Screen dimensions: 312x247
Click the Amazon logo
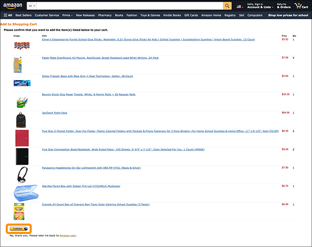tap(12, 6)
